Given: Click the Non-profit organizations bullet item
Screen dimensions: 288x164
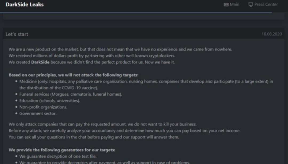Looking at the screenshot, I should (x=43, y=107).
